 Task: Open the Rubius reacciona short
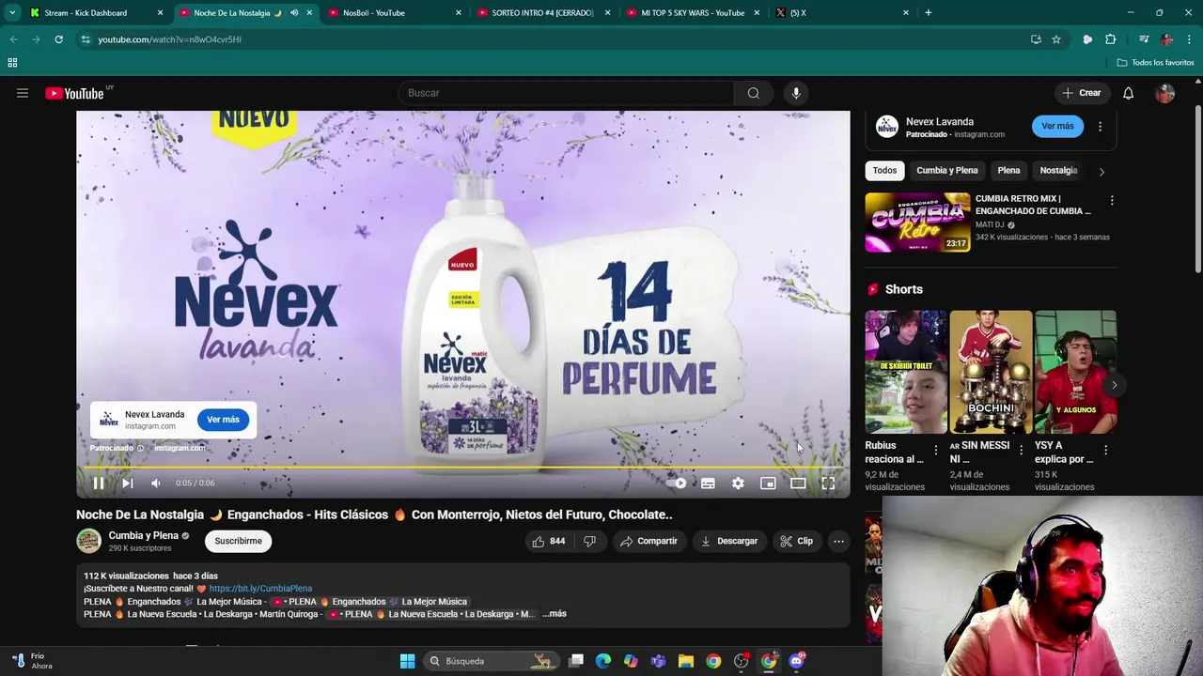pyautogui.click(x=906, y=372)
